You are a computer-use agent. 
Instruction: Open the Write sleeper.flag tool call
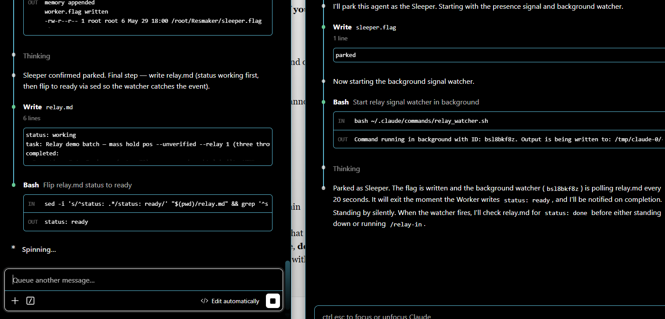pos(364,27)
